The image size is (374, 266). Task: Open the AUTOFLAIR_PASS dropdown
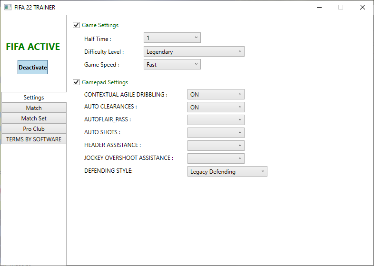[216, 120]
